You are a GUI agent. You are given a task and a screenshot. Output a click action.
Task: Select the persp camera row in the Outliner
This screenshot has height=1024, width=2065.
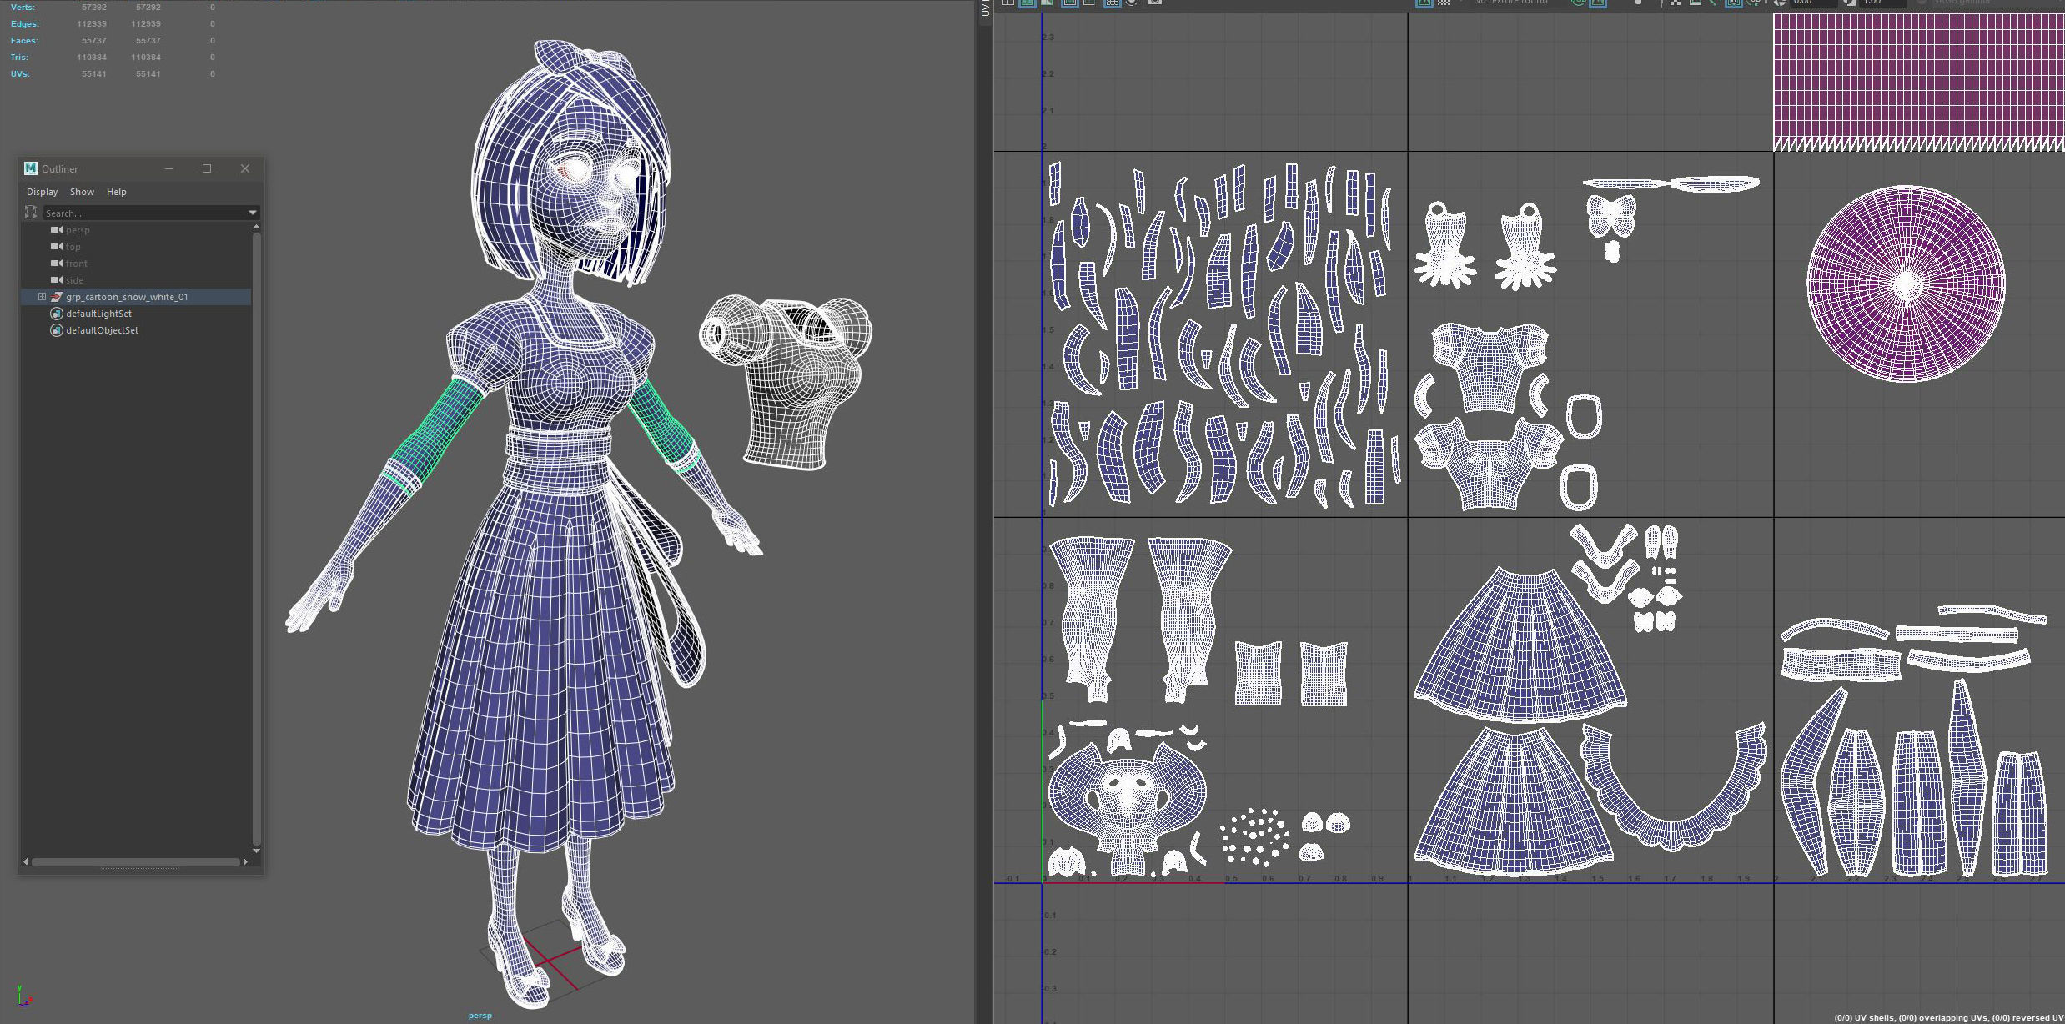135,230
